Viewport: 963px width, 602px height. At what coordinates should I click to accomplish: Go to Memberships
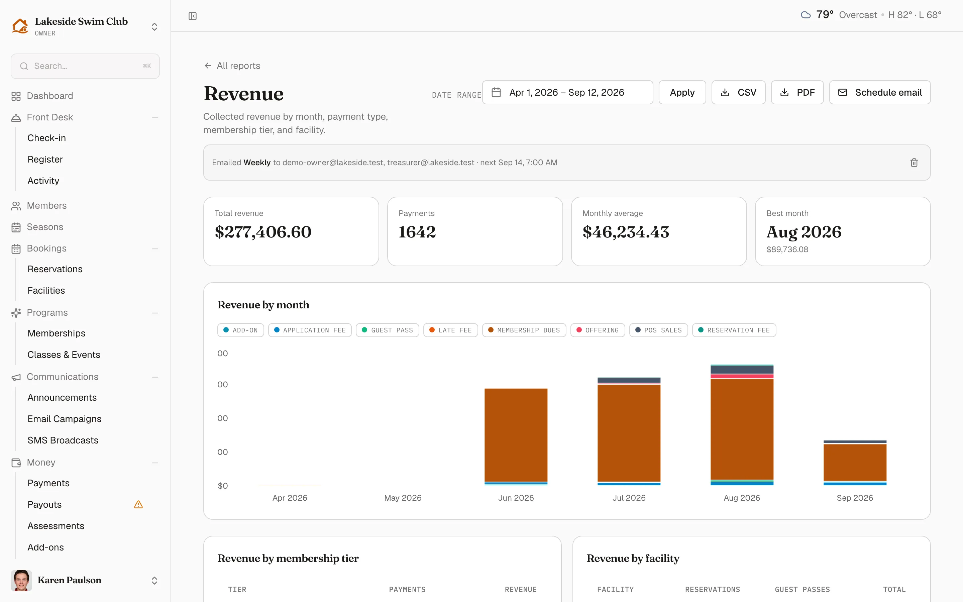57,333
